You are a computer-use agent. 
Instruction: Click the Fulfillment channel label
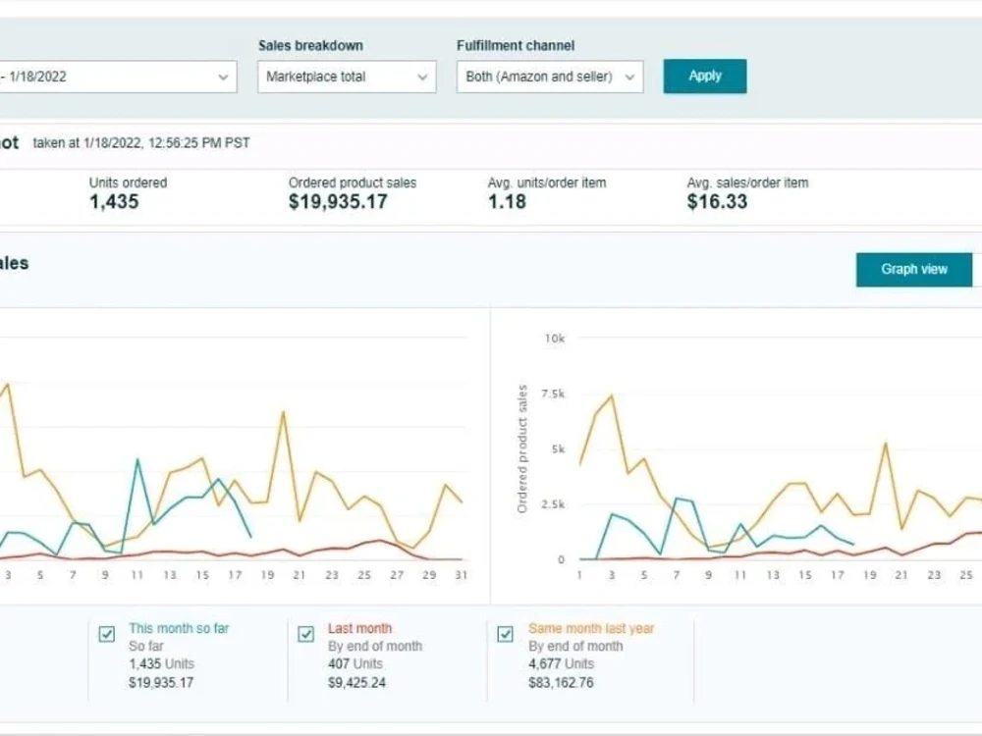[516, 46]
